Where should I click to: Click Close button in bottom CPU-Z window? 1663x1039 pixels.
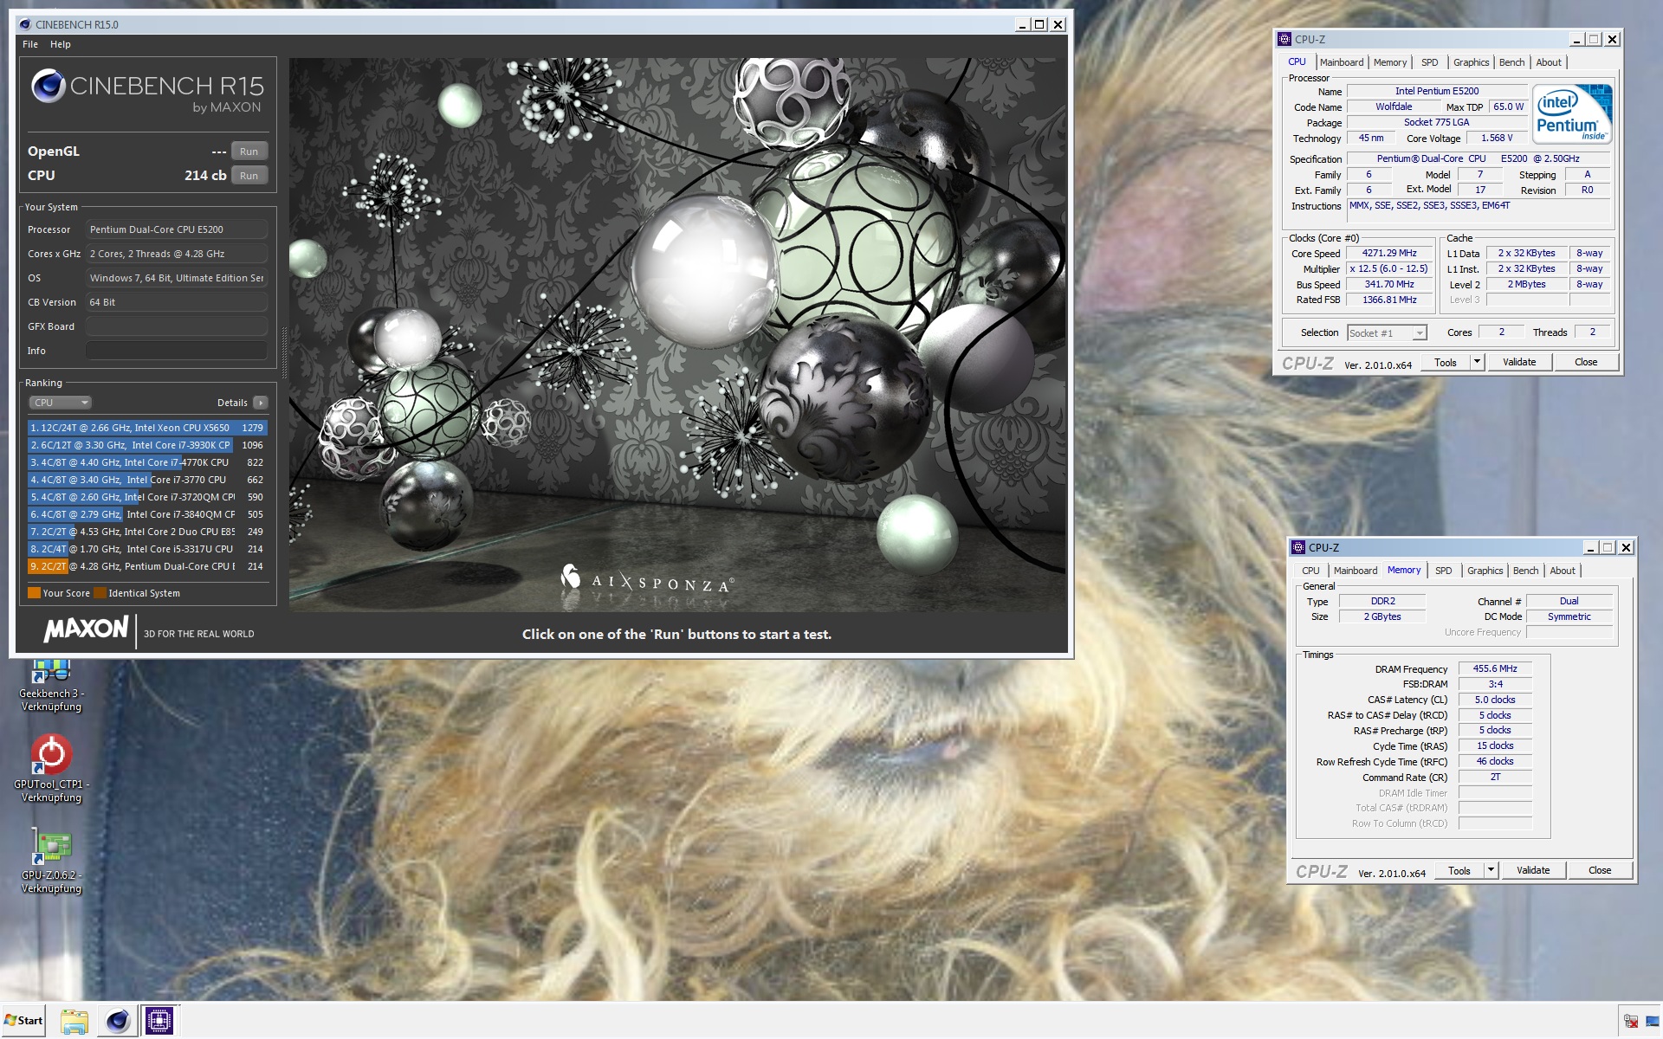[x=1601, y=870]
